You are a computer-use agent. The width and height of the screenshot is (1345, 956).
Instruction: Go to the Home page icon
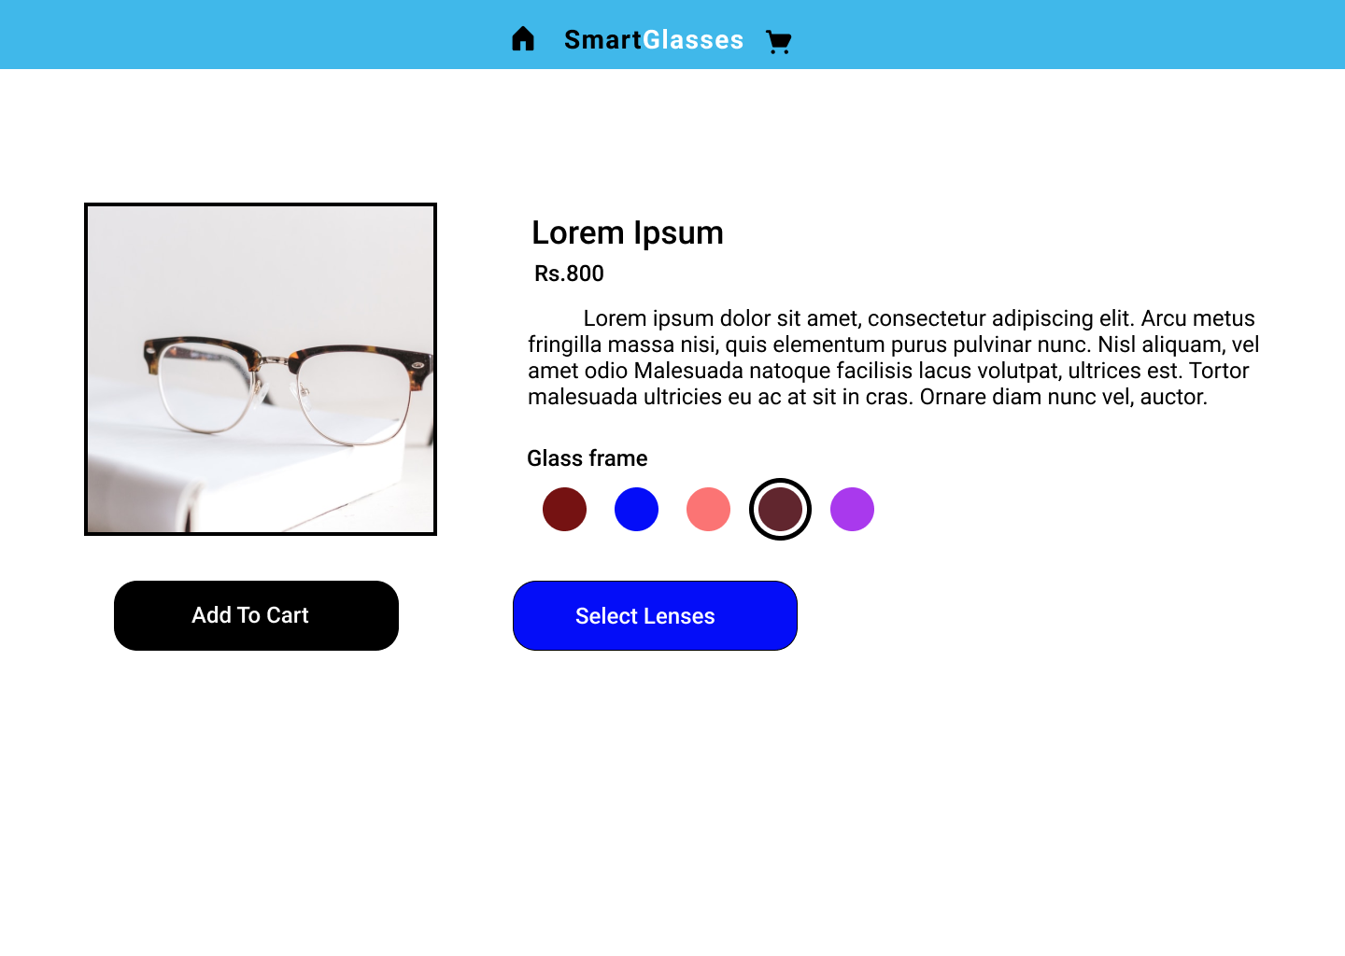pyautogui.click(x=523, y=39)
